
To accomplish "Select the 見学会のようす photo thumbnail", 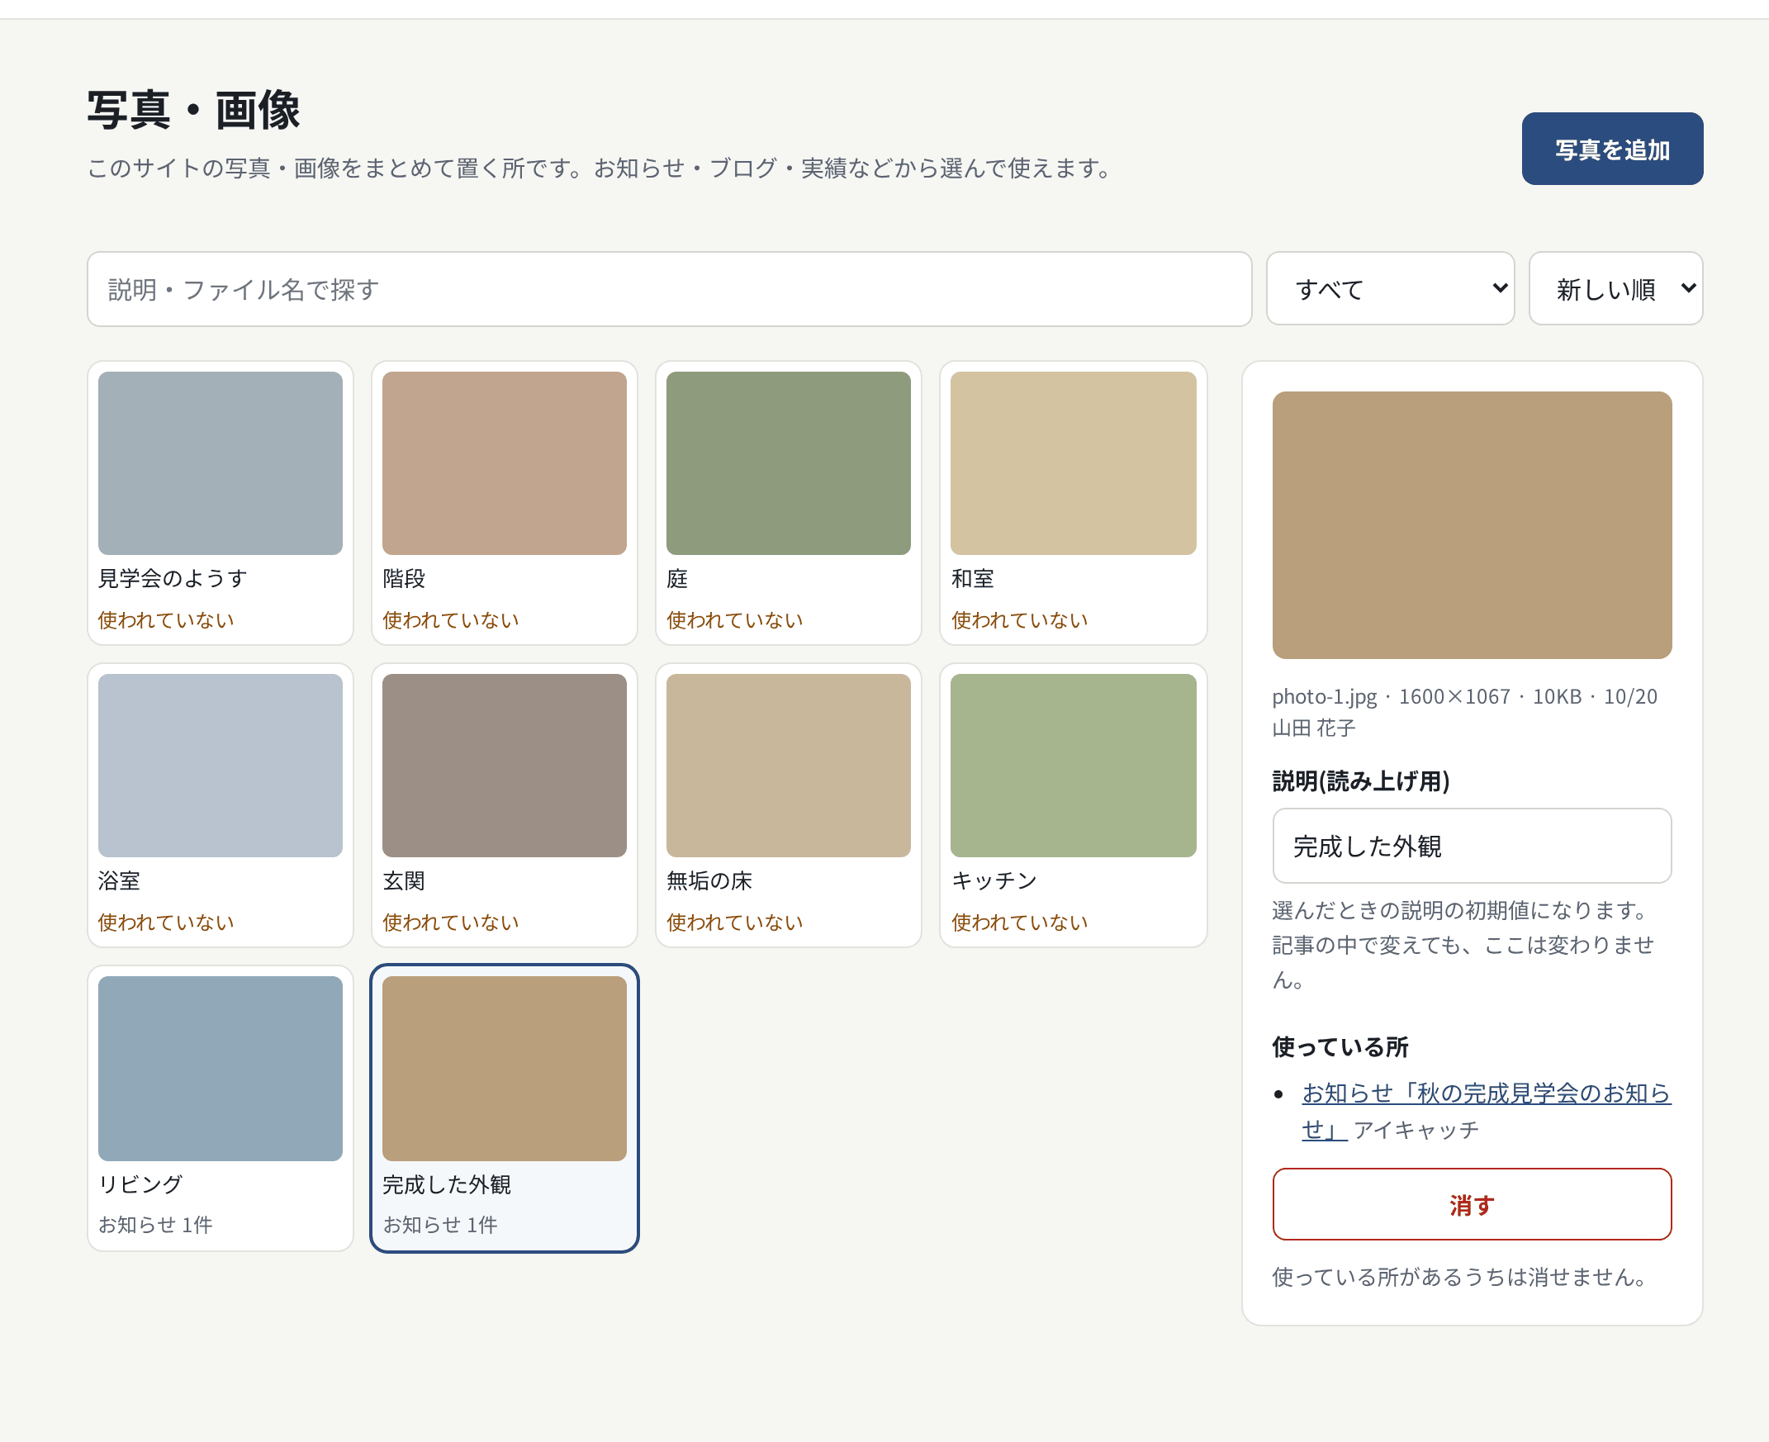I will (x=220, y=463).
